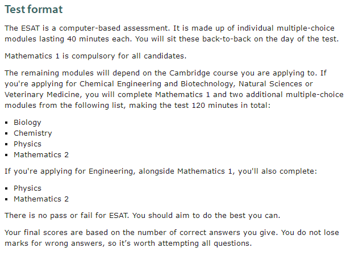Click the Chemistry list item

coord(33,133)
